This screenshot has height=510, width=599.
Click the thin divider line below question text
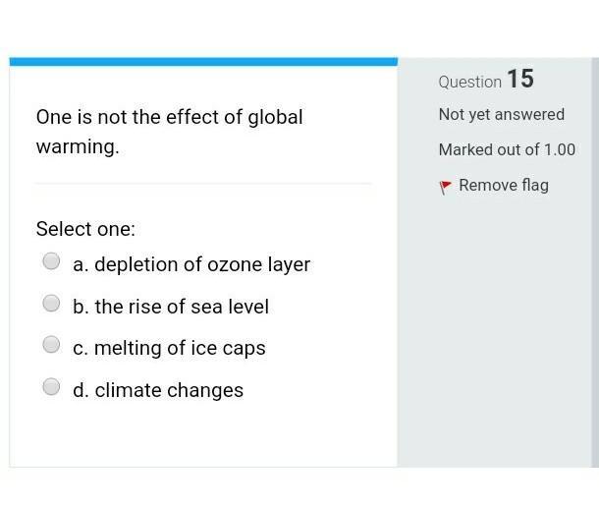click(x=203, y=183)
